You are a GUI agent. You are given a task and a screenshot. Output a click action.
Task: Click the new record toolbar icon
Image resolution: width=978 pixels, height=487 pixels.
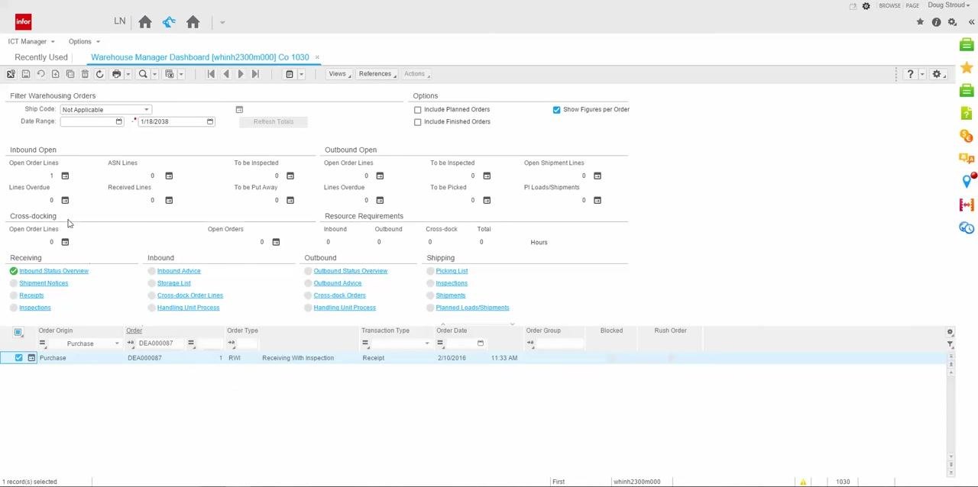[55, 74]
